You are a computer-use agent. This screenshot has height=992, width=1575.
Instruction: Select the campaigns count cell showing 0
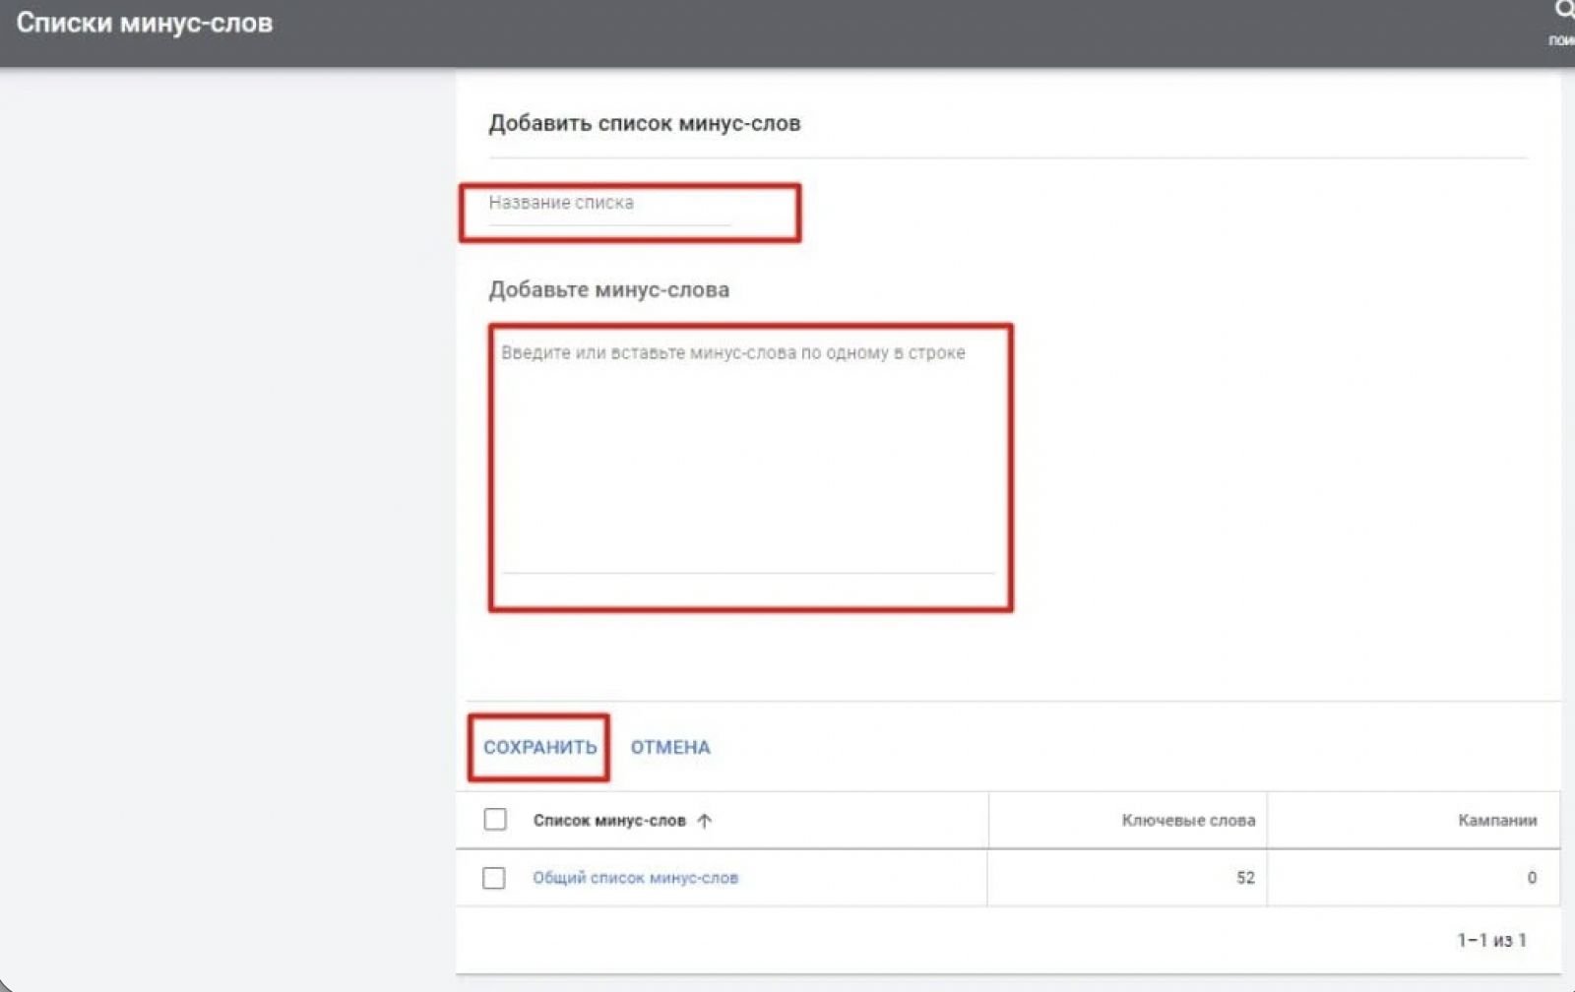tap(1531, 878)
